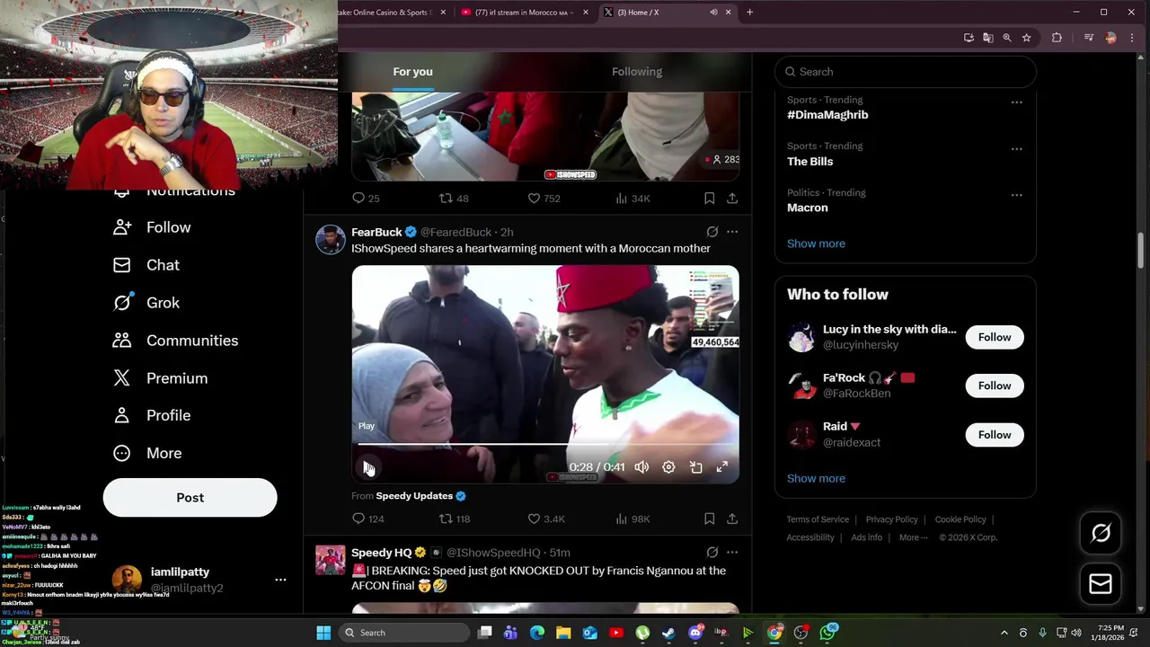This screenshot has height=647, width=1150.
Task: Open Chrome three-dot menu
Action: [1132, 38]
